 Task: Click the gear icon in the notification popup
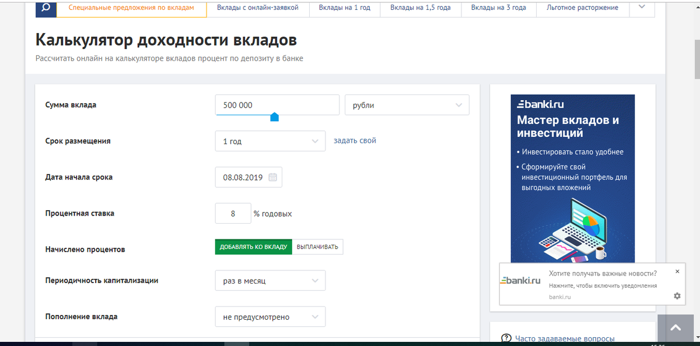(677, 296)
